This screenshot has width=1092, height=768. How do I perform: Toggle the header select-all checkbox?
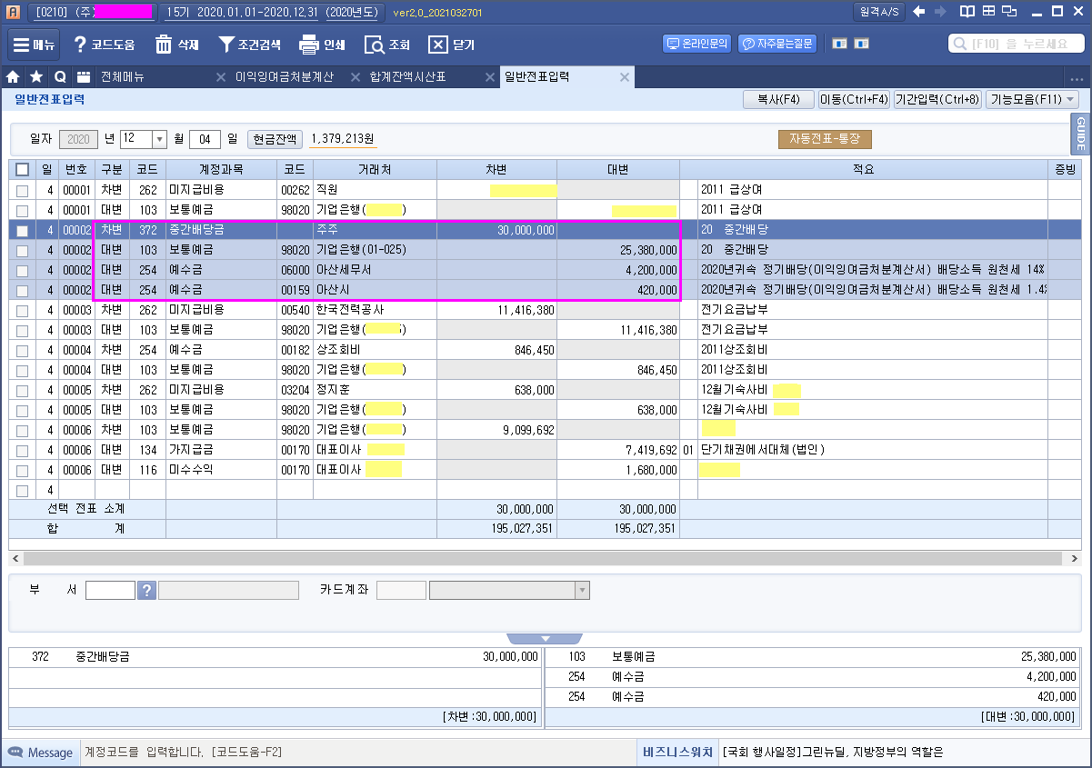[23, 170]
